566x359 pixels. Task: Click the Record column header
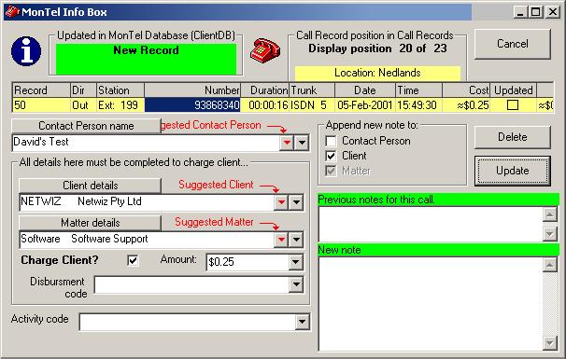(41, 90)
